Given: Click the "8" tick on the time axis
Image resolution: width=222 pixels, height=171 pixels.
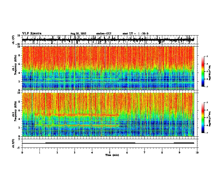Looking at the screenshot, I should [162, 153].
